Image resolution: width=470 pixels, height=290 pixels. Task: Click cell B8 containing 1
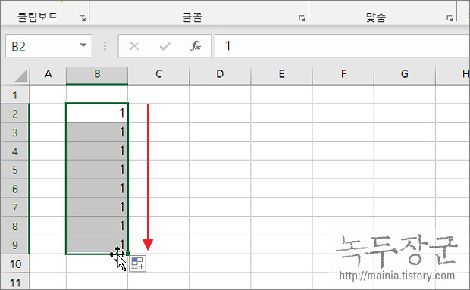(x=97, y=226)
